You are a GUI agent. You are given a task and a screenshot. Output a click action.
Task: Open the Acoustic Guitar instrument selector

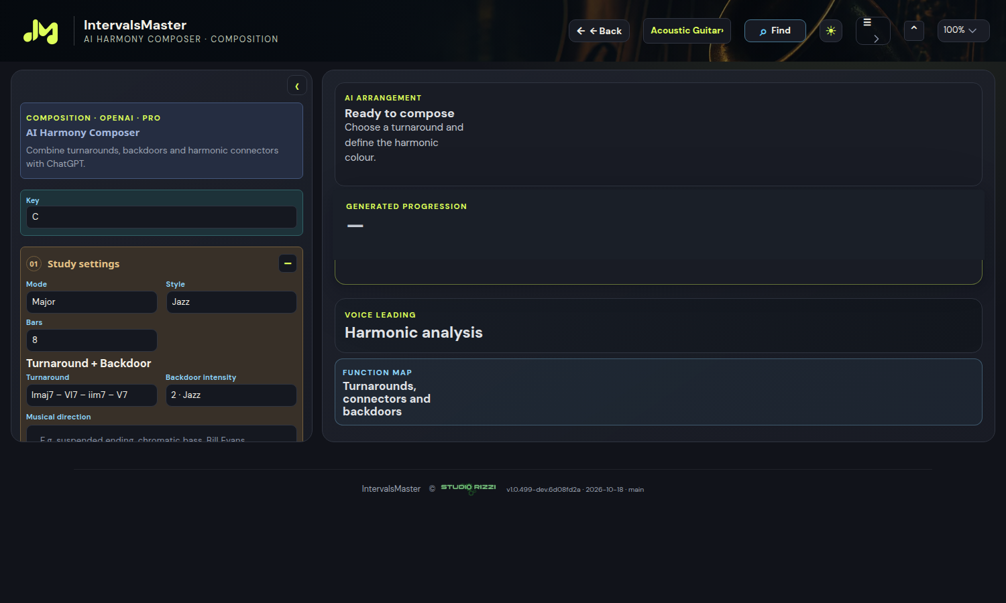[x=687, y=31]
